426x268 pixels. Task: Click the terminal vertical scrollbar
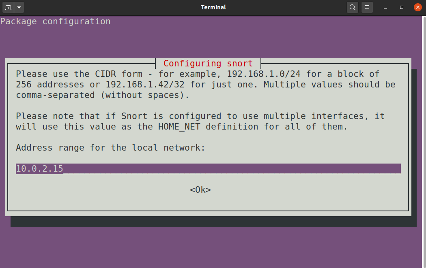click(424, 142)
